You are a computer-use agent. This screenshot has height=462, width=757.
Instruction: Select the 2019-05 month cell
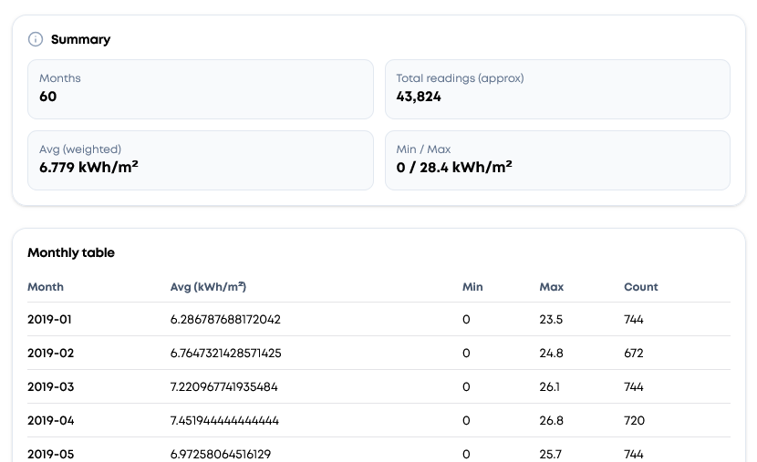51,455
